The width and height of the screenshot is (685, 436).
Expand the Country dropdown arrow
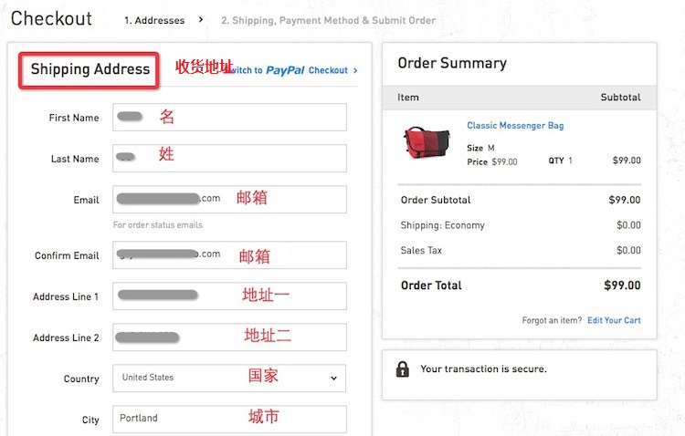333,378
